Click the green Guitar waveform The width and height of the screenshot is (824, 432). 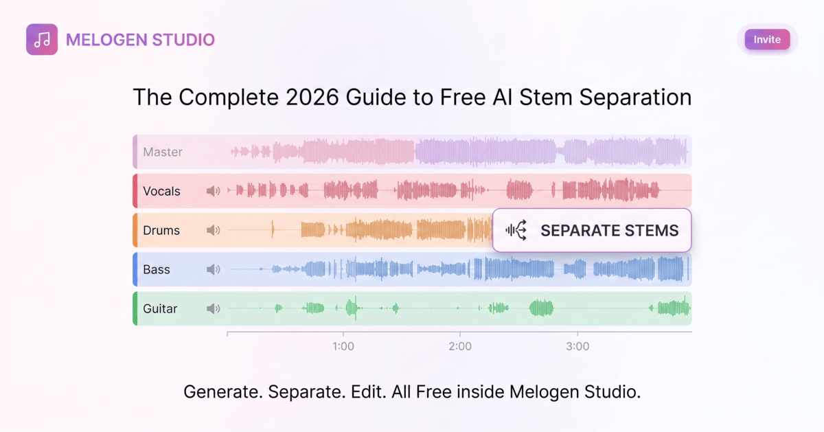(458, 308)
